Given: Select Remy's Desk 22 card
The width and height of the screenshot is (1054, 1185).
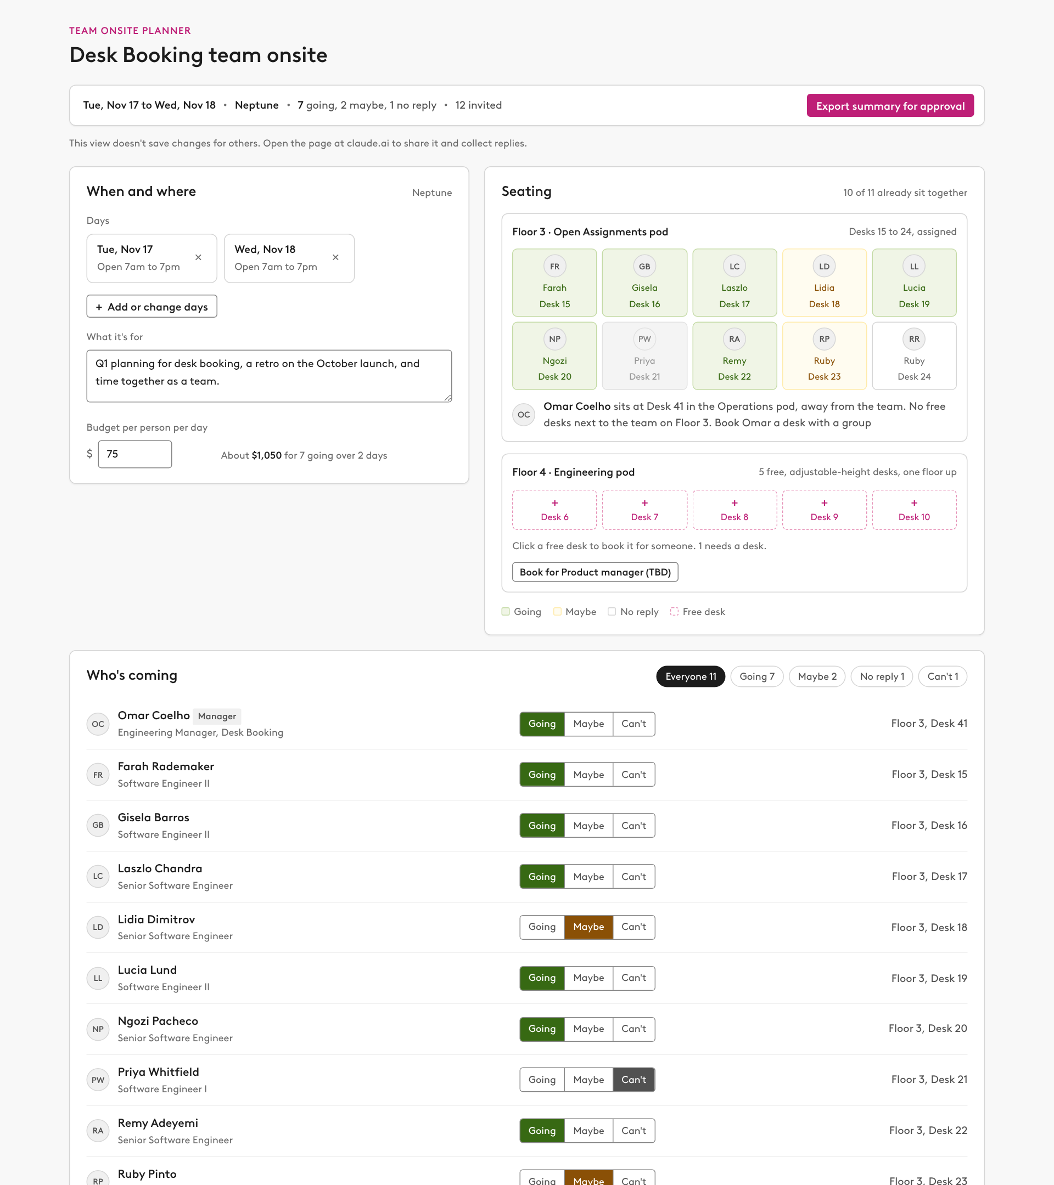Looking at the screenshot, I should 735,356.
